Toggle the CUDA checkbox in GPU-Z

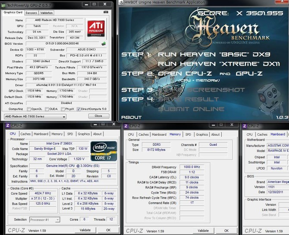tap(47, 109)
